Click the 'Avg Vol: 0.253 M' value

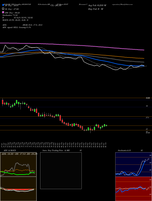97,5
